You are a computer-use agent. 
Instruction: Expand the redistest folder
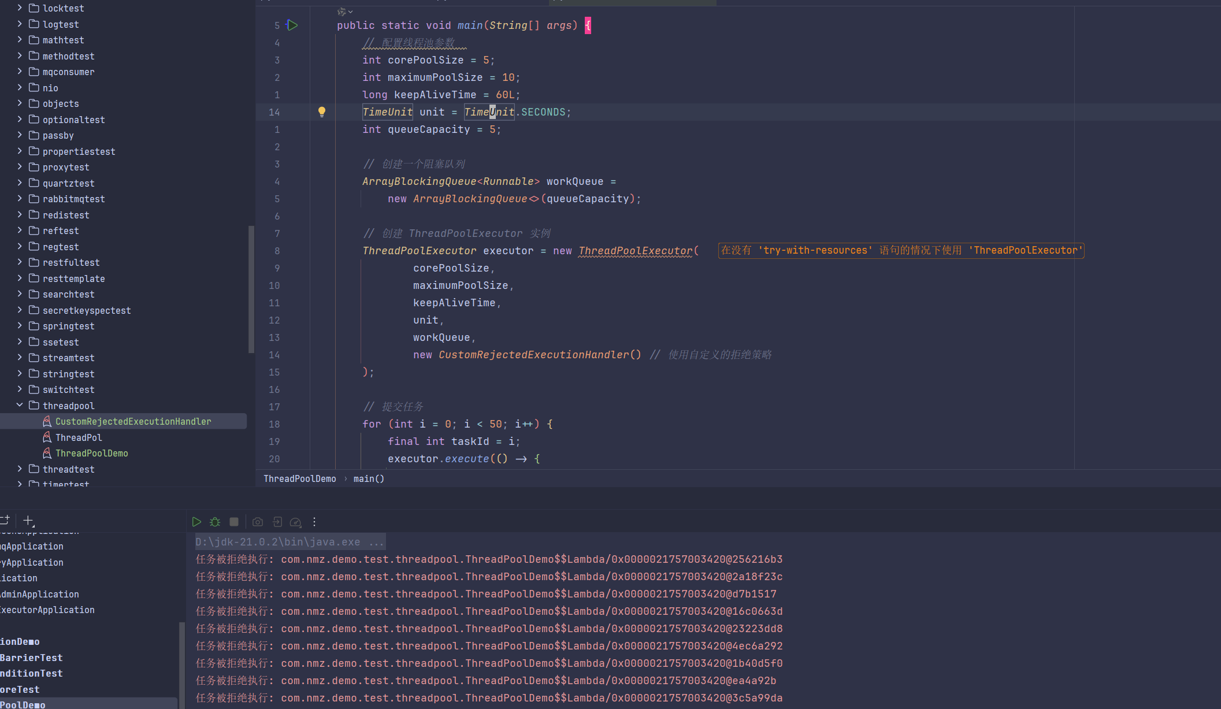(x=20, y=215)
